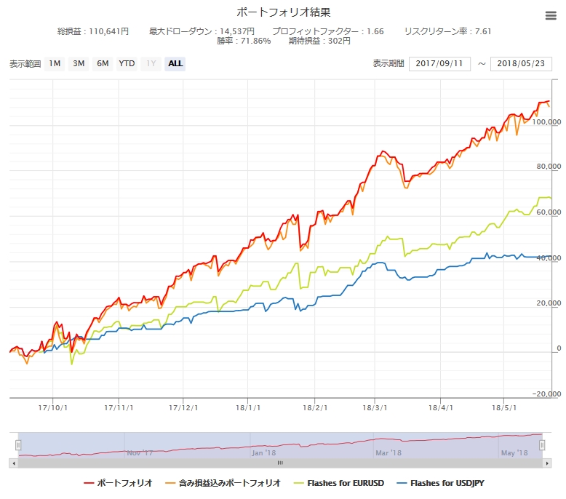
Task: Click the プロフィットファクター : 1.66 statistic
Action: [328, 31]
